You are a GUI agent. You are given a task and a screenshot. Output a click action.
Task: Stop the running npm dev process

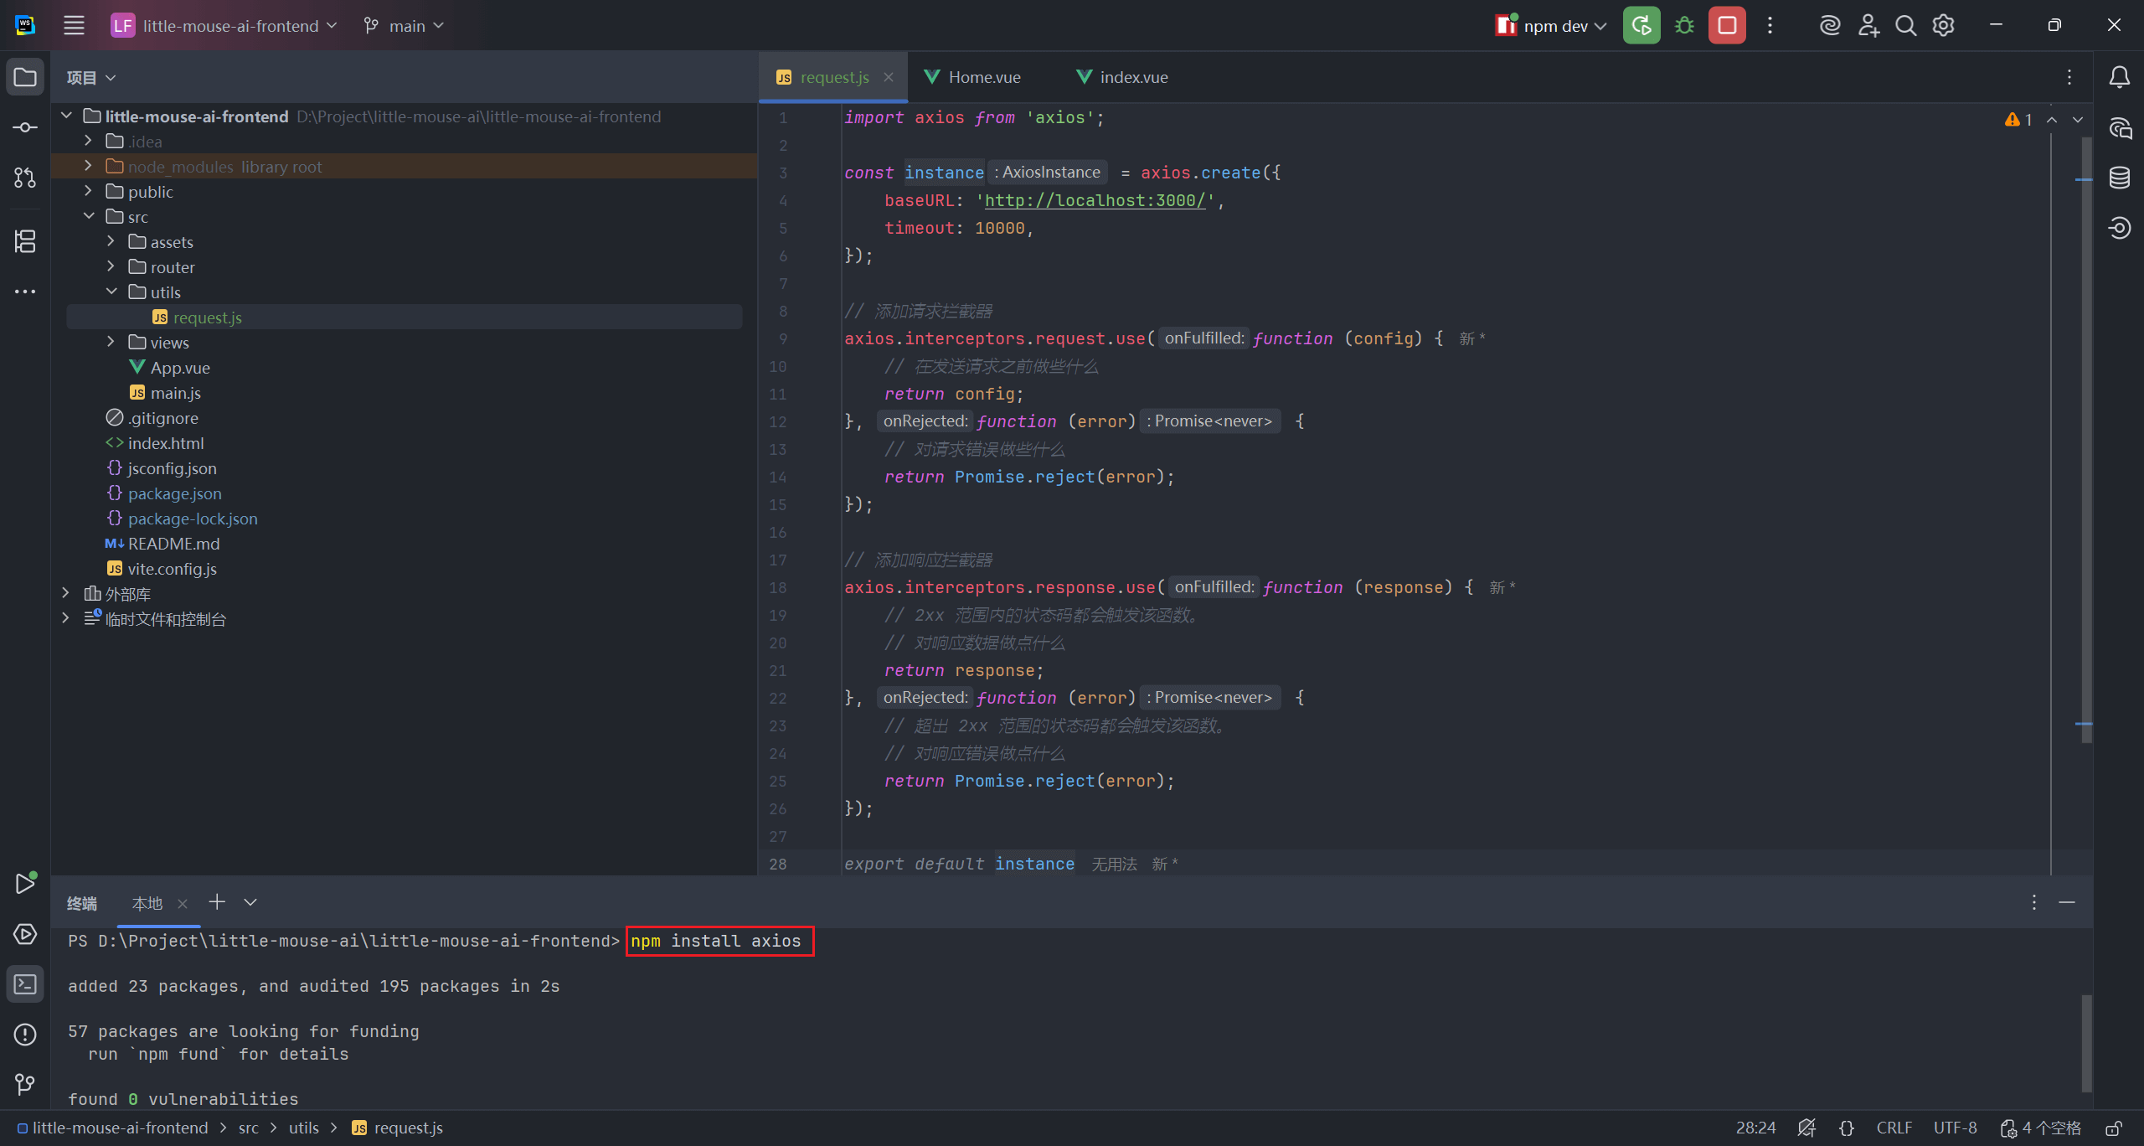(x=1727, y=25)
